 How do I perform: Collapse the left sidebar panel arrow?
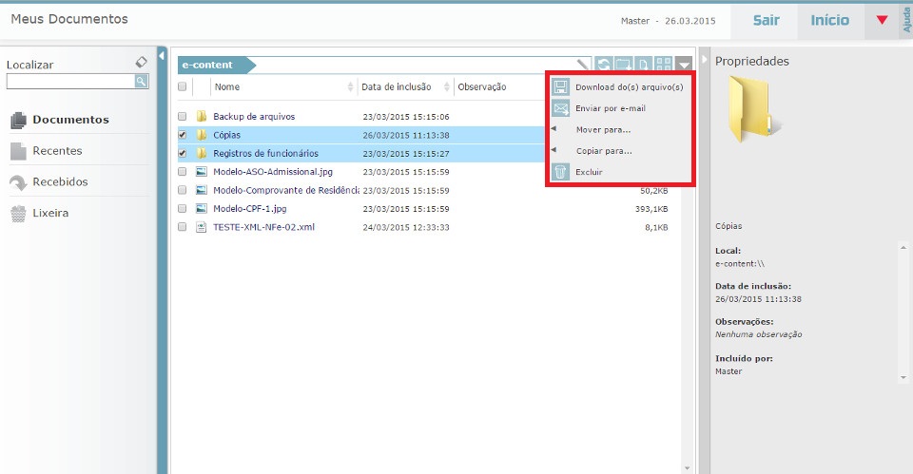(162, 57)
